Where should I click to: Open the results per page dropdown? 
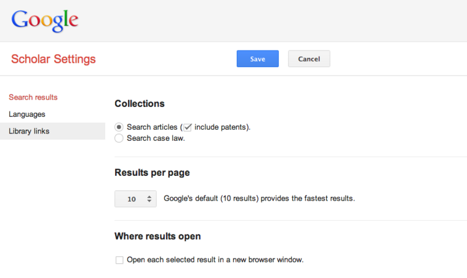[x=135, y=199]
